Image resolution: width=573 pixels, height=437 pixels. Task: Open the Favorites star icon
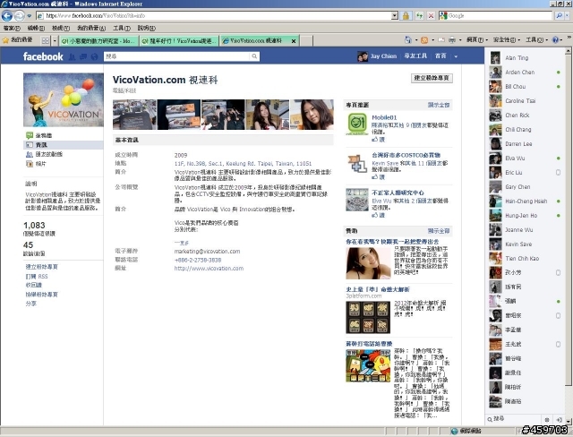pos(5,40)
